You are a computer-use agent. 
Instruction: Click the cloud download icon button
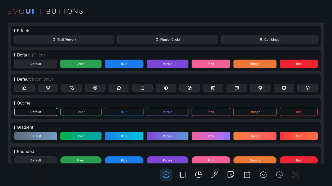(307, 88)
